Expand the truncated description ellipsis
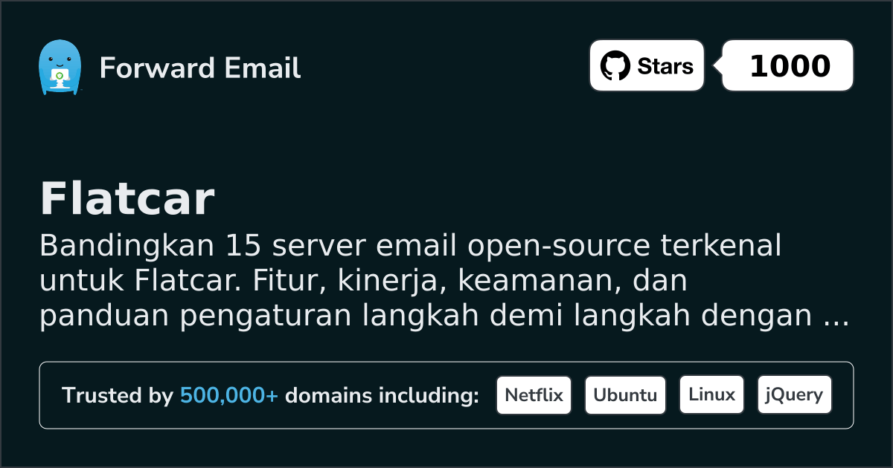893x468 pixels. pos(838,321)
